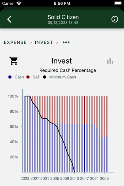Toggle the blue Cash legend dot
The height and width of the screenshot is (186, 124).
point(10,77)
